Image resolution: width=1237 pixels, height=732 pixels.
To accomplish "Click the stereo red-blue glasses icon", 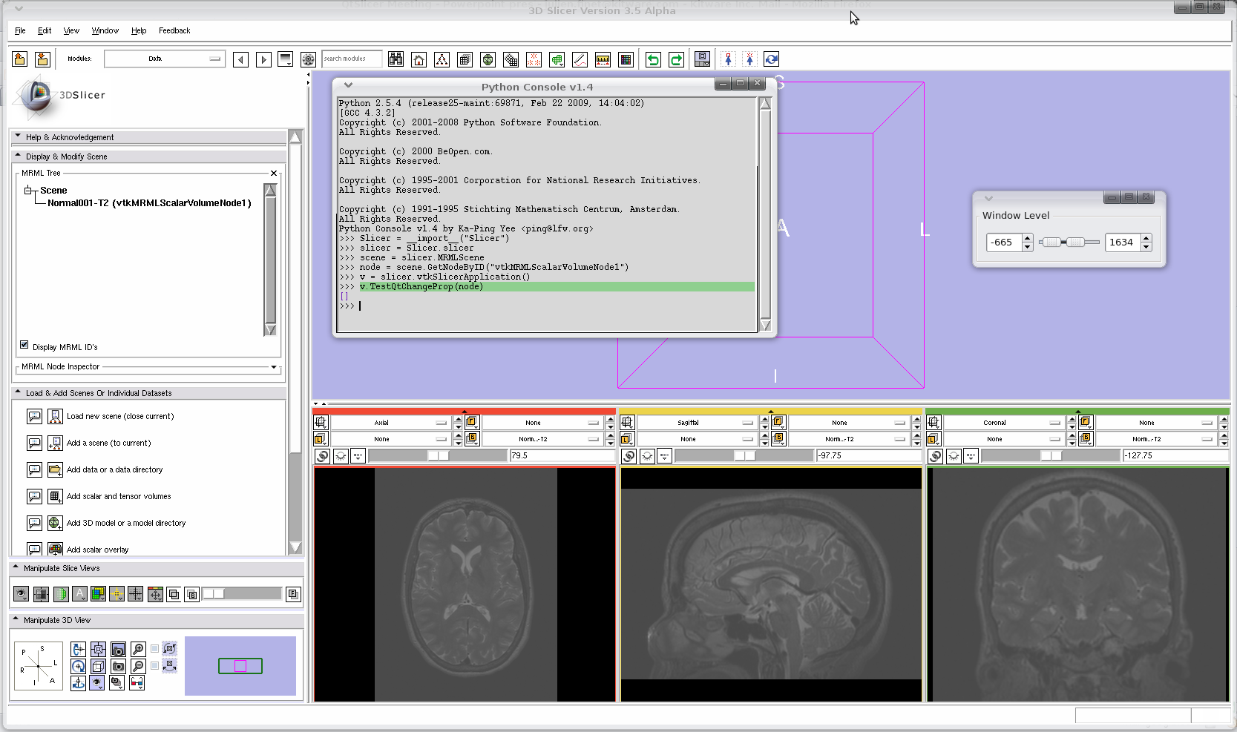I will (137, 683).
